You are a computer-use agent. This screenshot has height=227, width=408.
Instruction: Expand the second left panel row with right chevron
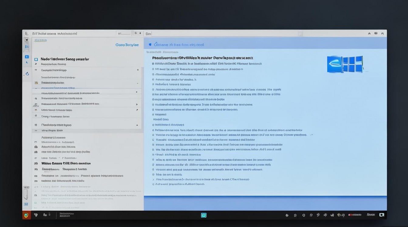coord(137,104)
